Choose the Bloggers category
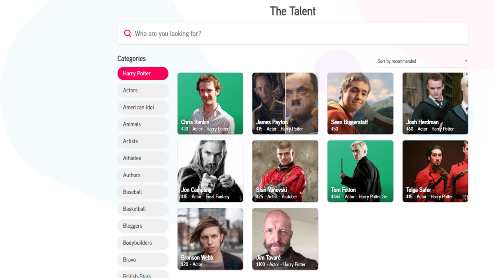This screenshot has width=494, height=278. (x=143, y=226)
